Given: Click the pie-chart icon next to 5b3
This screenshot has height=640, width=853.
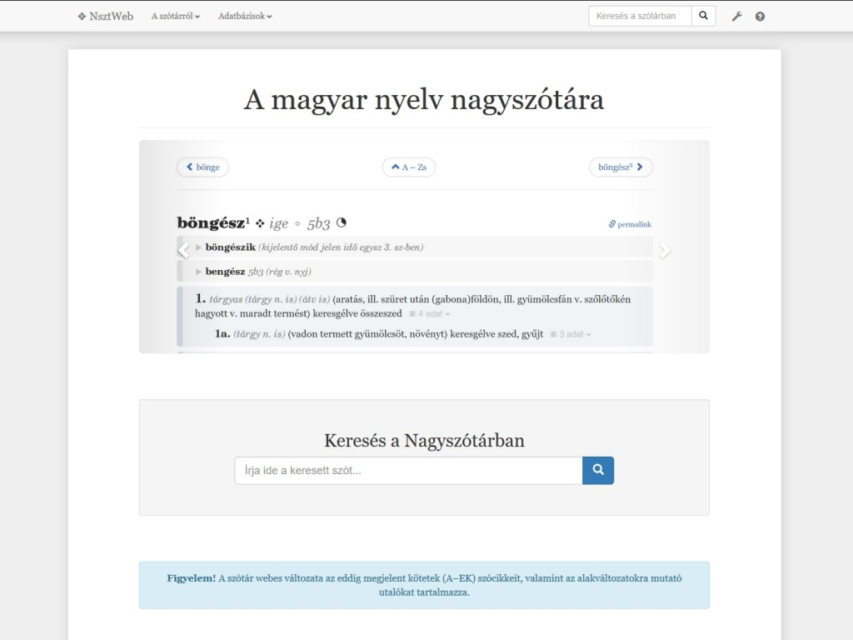Looking at the screenshot, I should [341, 222].
